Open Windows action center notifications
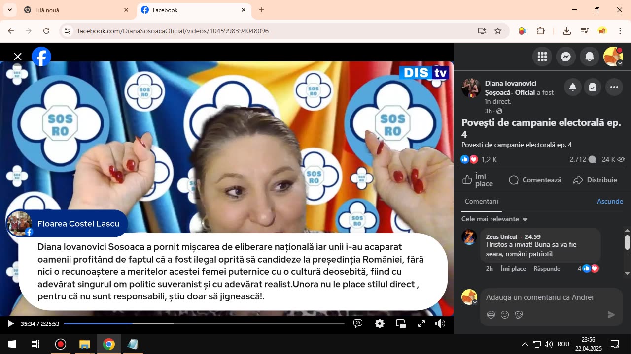This screenshot has width=631, height=354. (x=615, y=344)
